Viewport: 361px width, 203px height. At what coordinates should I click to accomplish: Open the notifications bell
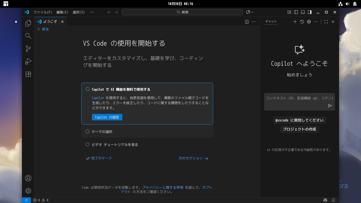(334, 200)
